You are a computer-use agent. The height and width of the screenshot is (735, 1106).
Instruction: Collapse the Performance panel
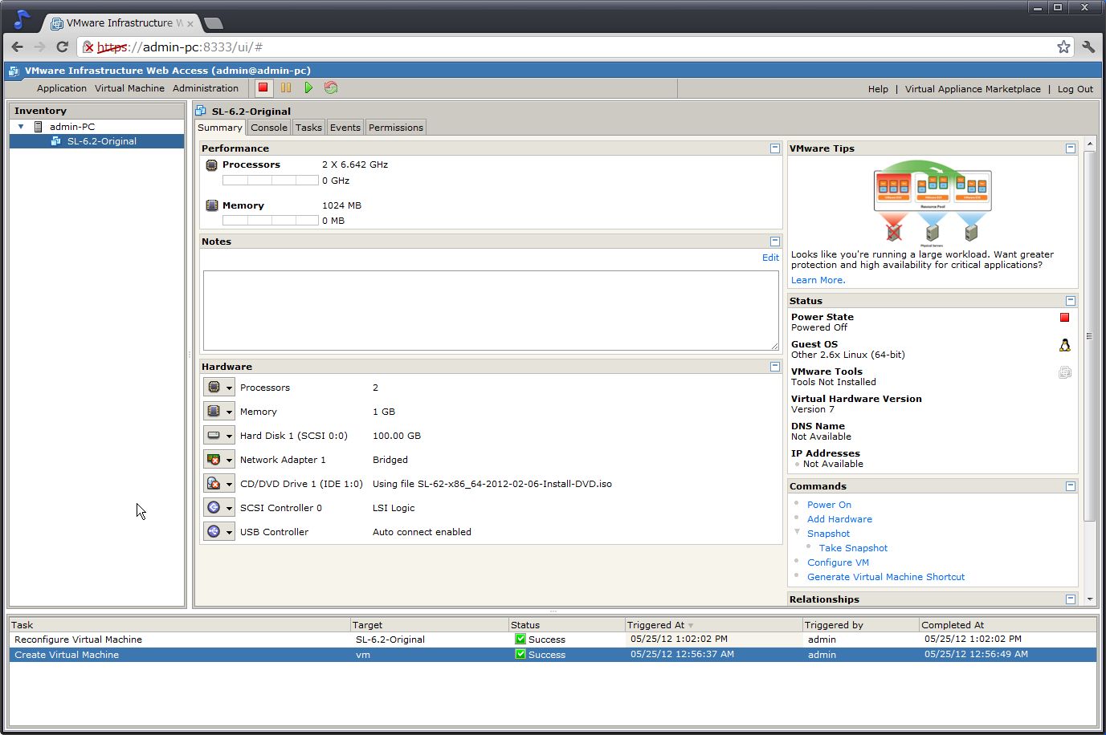[x=775, y=148]
